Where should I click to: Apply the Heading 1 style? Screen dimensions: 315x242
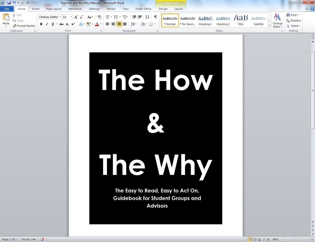point(205,21)
